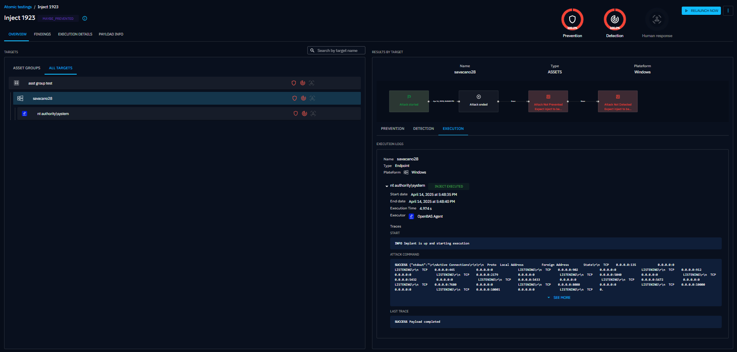Click the Attack Not Detected timeline node
The height and width of the screenshot is (352, 737).
[617, 101]
